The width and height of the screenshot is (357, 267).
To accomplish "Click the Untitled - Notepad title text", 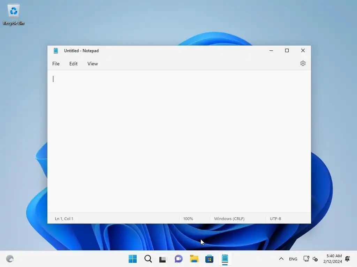I will tap(81, 51).
